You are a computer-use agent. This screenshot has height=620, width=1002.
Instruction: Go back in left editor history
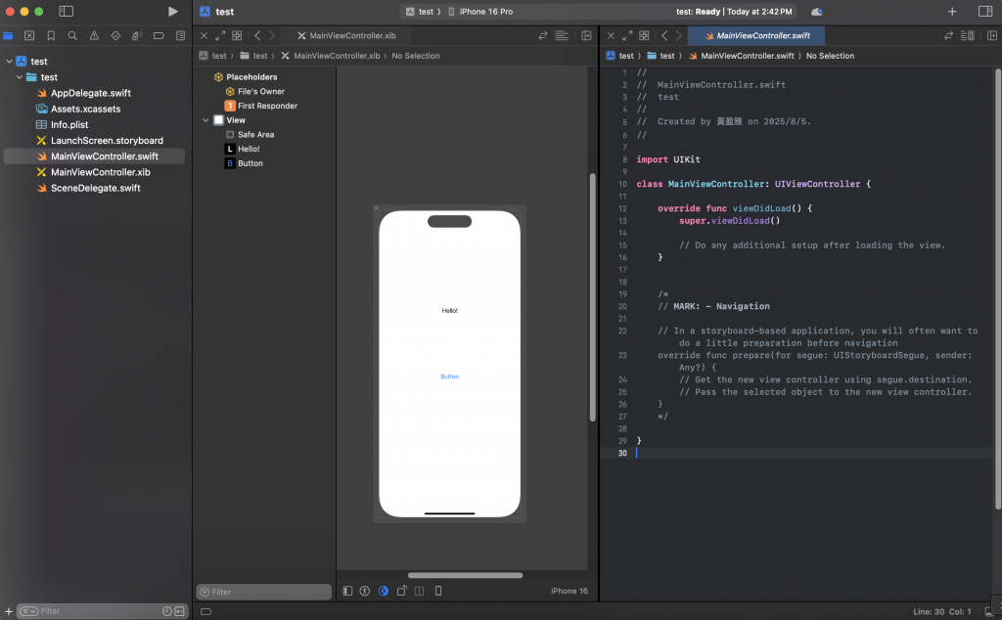coord(257,36)
